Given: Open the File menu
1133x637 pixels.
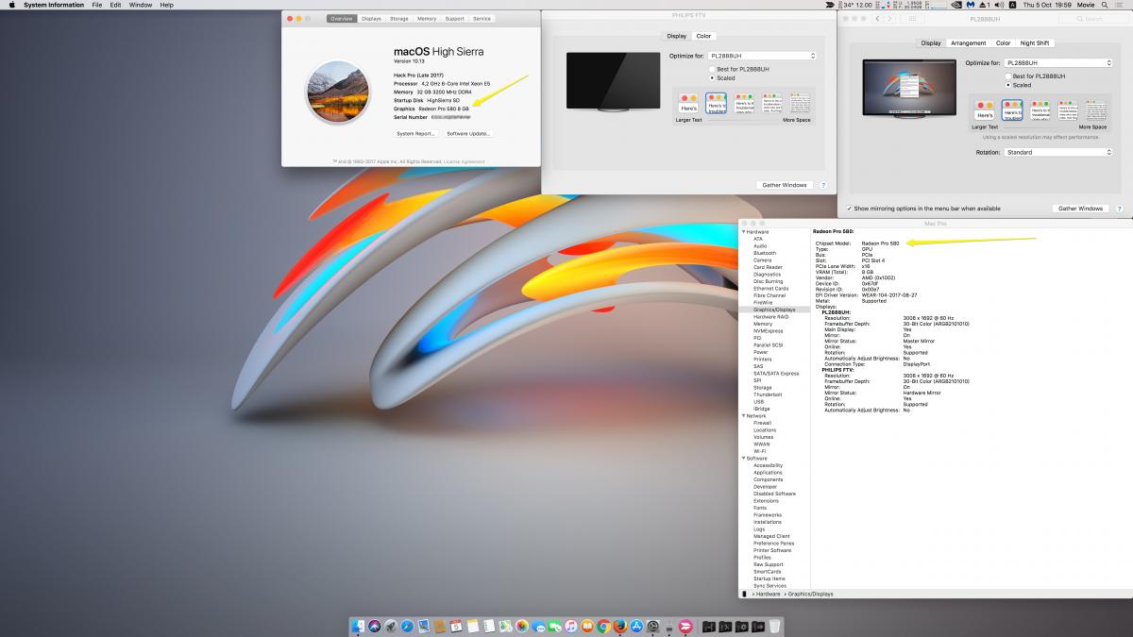Looking at the screenshot, I should [96, 5].
